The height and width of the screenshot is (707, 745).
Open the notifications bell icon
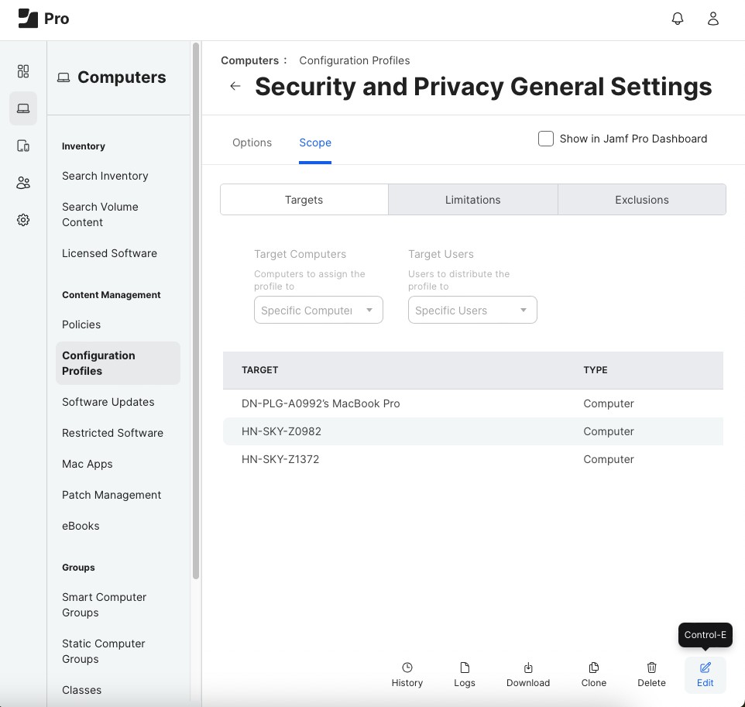coord(678,19)
